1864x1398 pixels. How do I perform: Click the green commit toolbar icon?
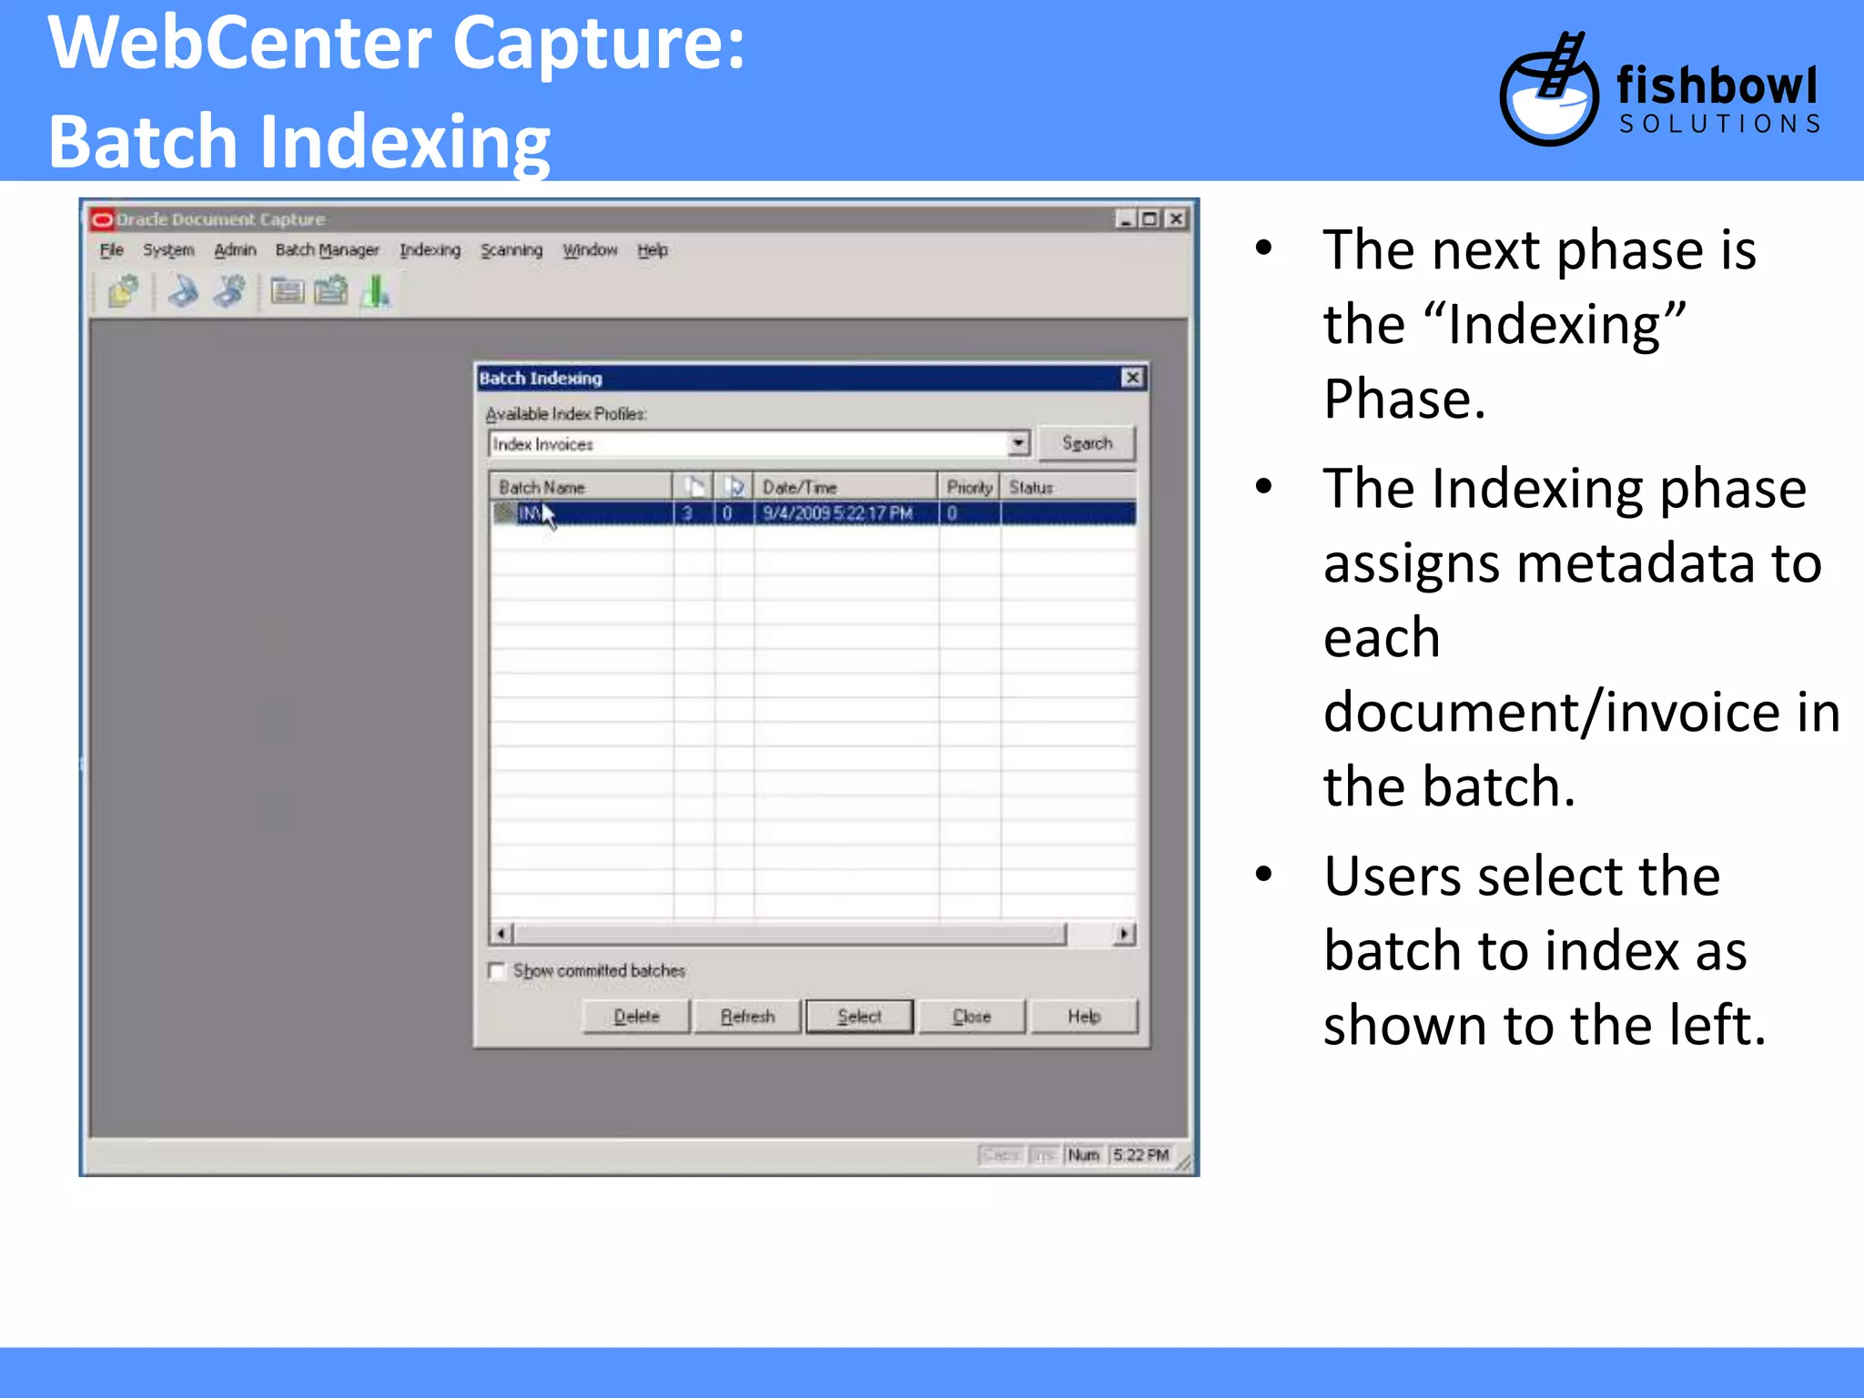tap(375, 292)
